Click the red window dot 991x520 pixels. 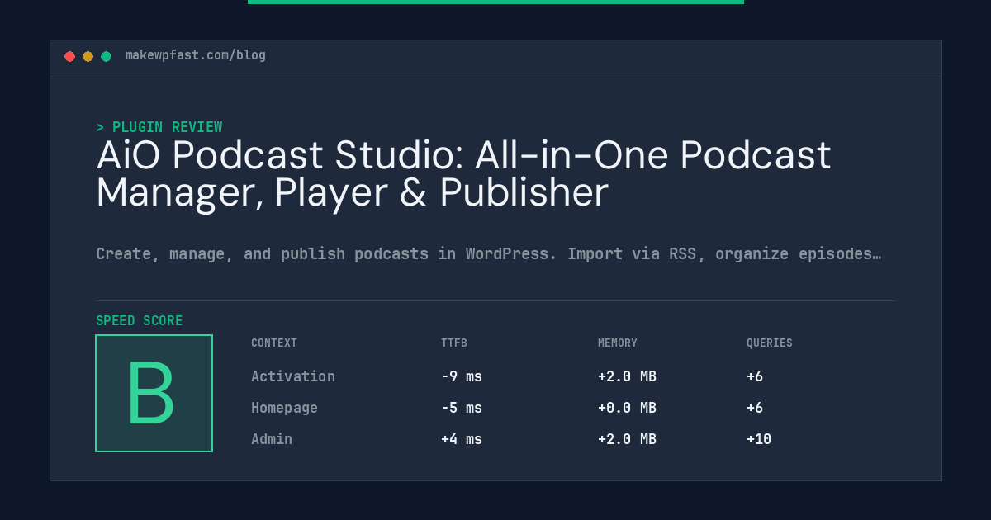tap(69, 56)
